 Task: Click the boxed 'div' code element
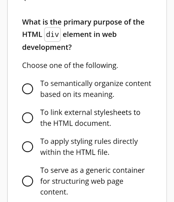(52, 34)
